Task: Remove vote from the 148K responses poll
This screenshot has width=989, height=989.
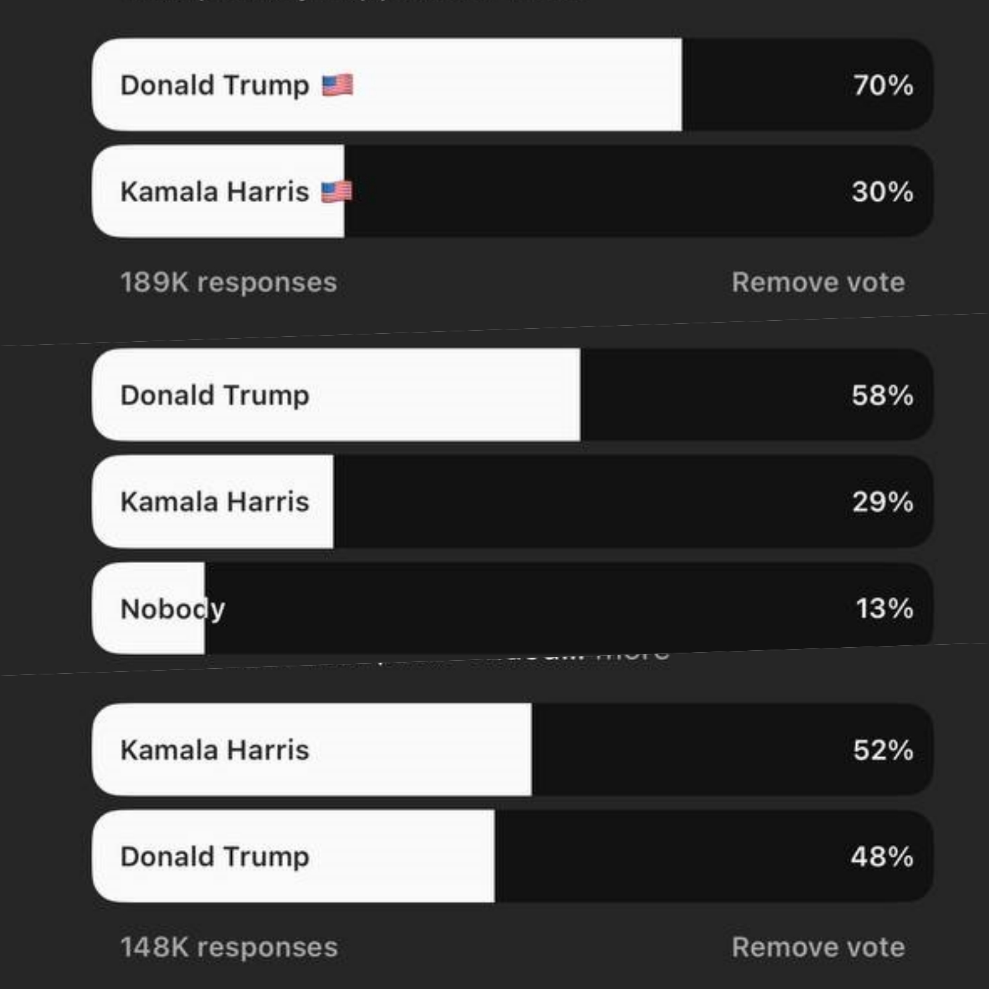Action: pos(818,948)
